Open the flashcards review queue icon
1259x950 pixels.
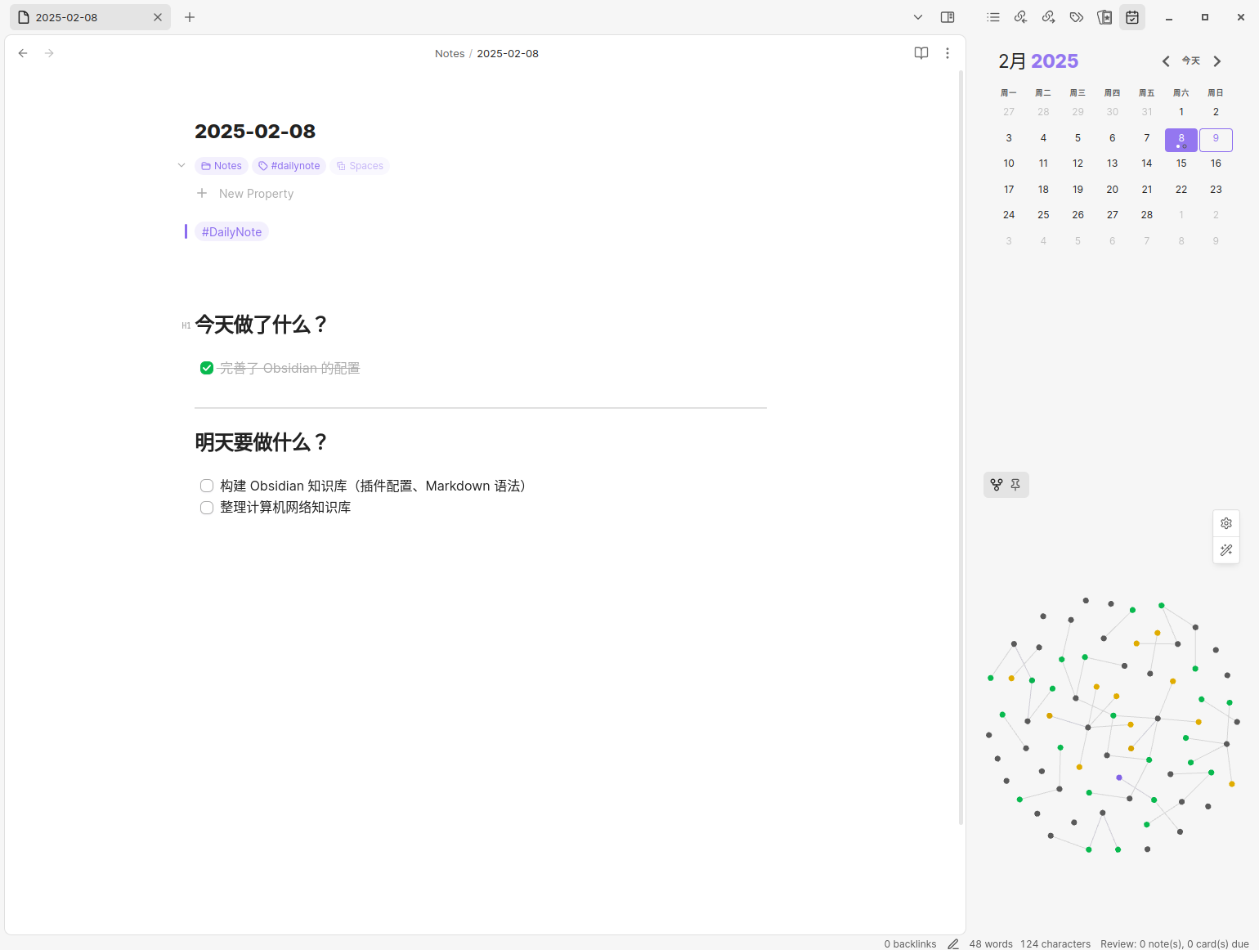(1104, 17)
